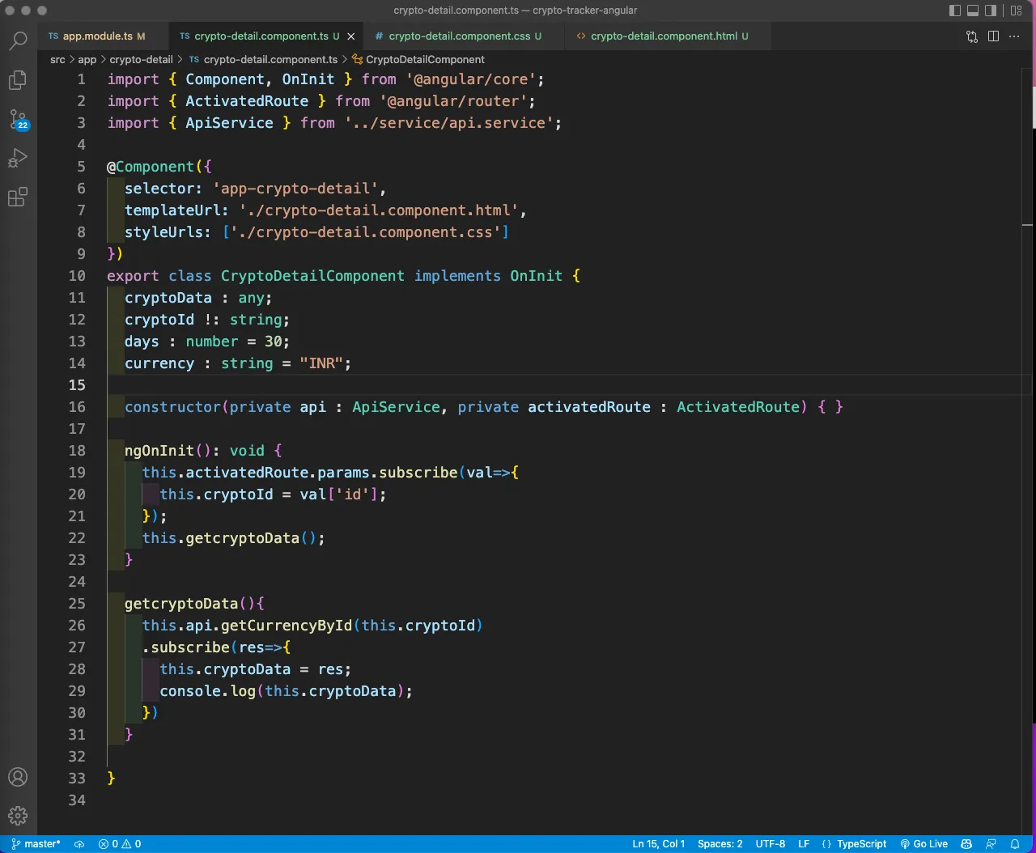
Task: Click ngOnInit method name
Action: pyautogui.click(x=159, y=451)
